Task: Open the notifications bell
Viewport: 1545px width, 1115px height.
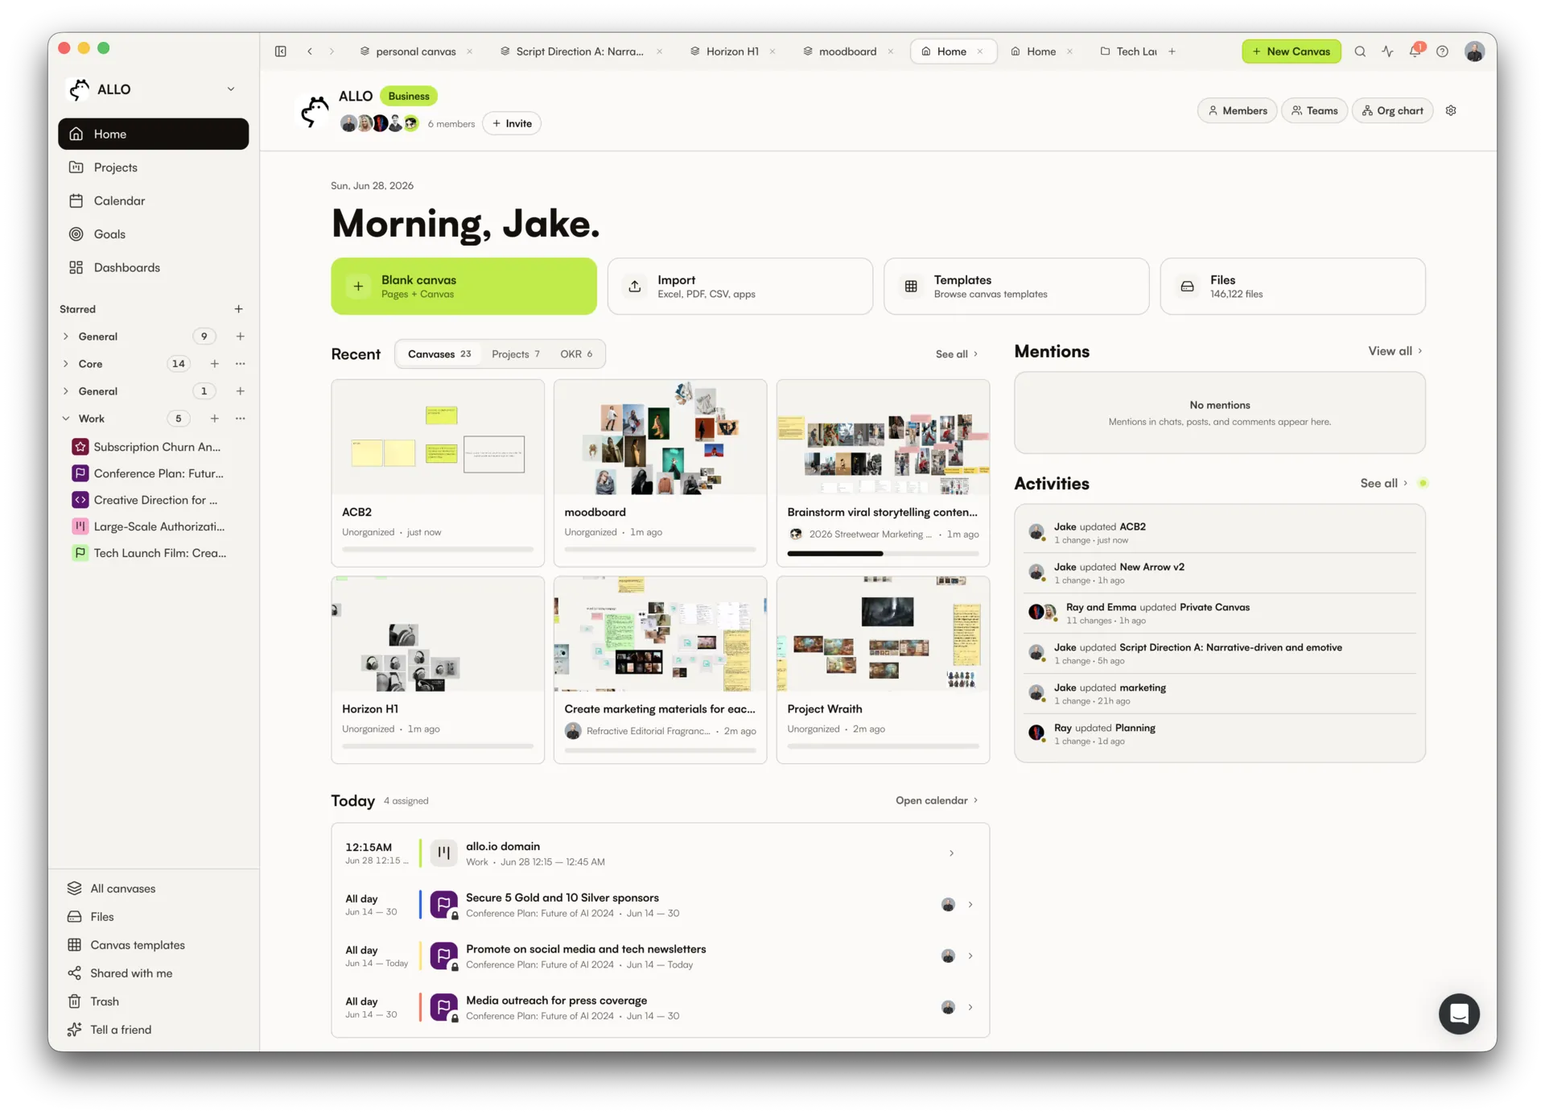Action: pos(1415,52)
